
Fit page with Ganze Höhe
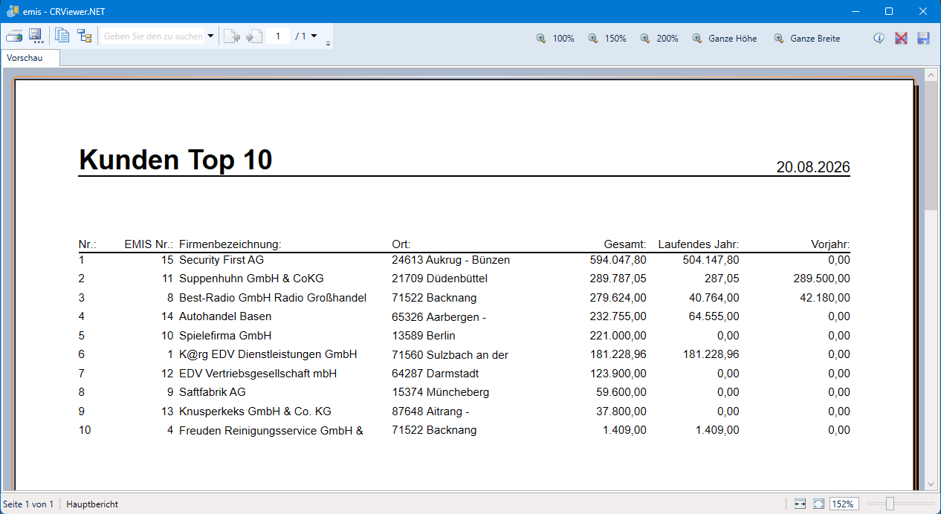pyautogui.click(x=724, y=38)
